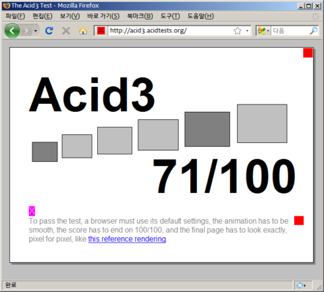Open the 파일(F) menu

pyautogui.click(x=16, y=16)
